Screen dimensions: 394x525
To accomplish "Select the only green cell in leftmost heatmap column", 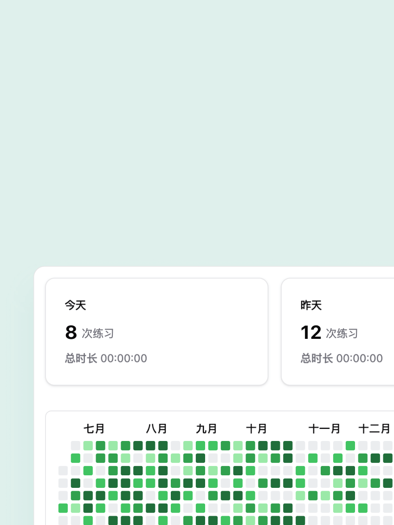I will coord(63,508).
